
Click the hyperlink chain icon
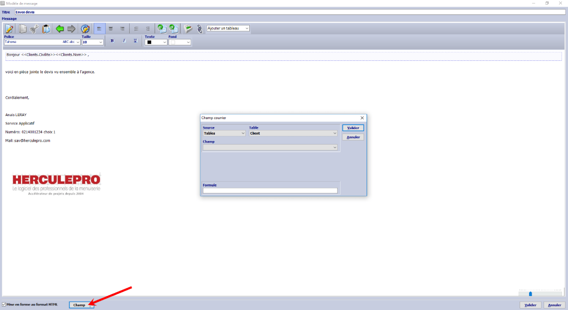tap(199, 28)
